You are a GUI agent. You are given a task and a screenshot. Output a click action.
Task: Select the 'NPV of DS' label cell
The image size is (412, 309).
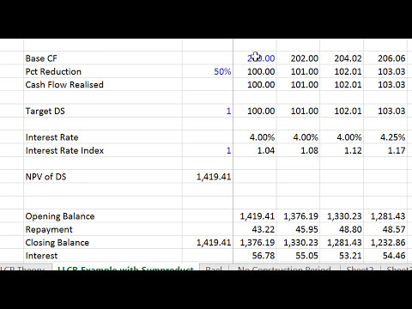coord(103,177)
